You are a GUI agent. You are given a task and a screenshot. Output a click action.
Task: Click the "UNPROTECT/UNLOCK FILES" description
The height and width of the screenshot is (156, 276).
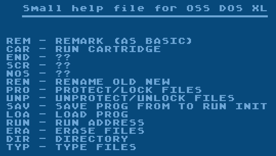(145, 98)
